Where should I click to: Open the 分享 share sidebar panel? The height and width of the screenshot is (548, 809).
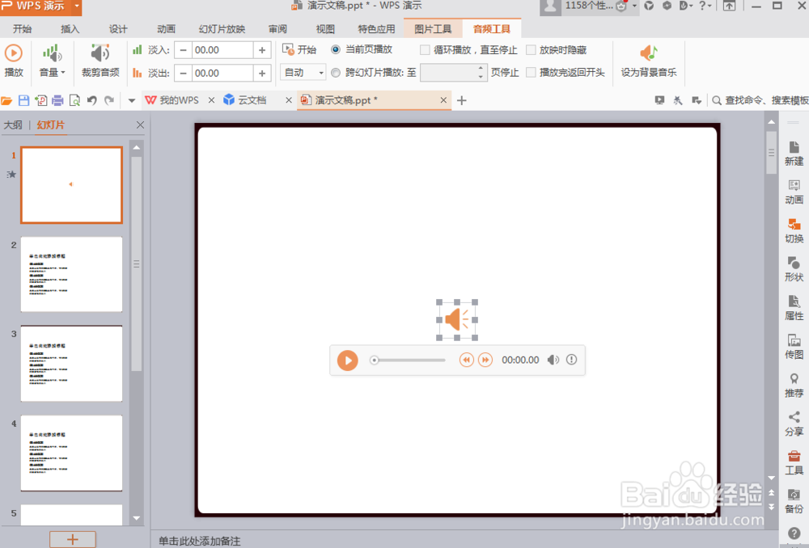click(794, 424)
